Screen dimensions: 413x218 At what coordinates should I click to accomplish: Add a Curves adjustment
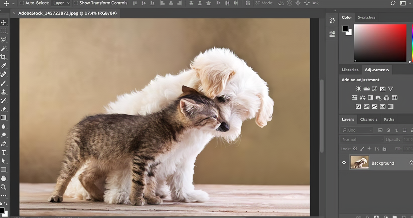(374, 88)
